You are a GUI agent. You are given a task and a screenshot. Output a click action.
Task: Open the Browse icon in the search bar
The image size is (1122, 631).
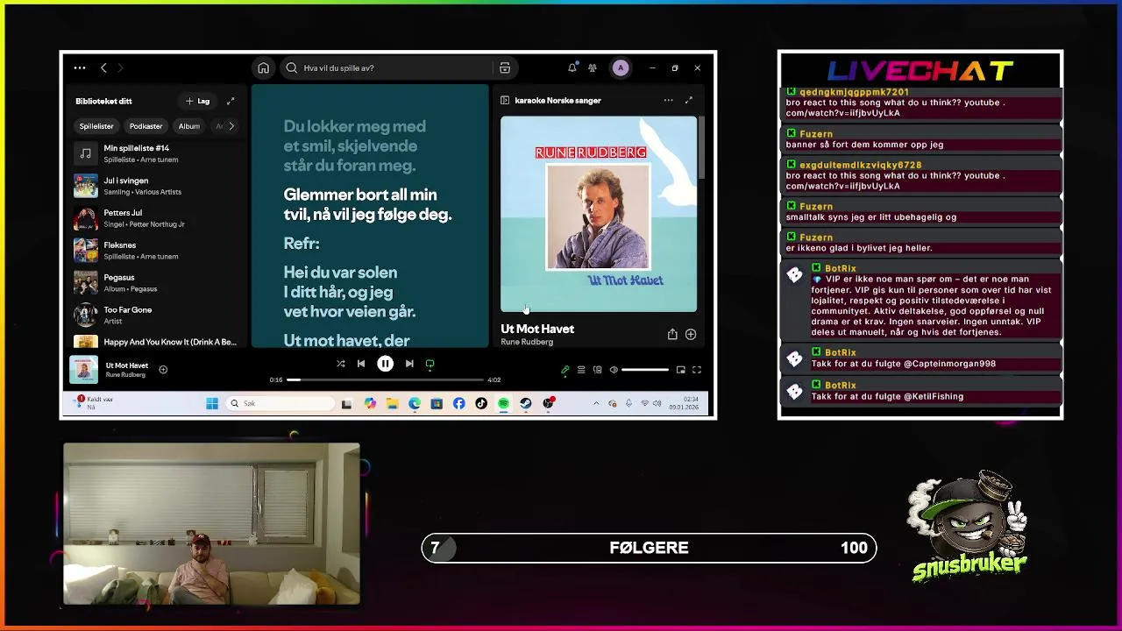point(505,67)
